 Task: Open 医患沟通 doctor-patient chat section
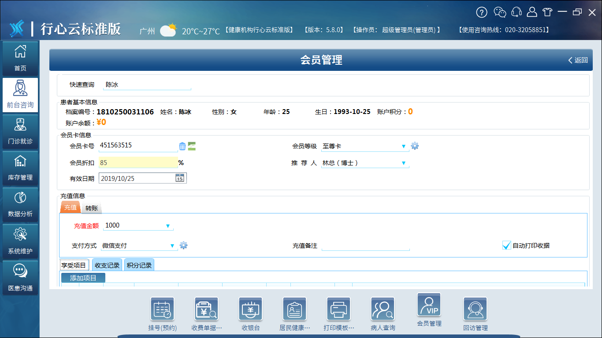[20, 277]
